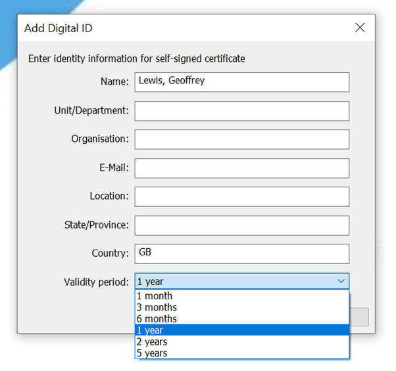The image size is (396, 371).
Task: Click into the Name input field
Action: (242, 82)
